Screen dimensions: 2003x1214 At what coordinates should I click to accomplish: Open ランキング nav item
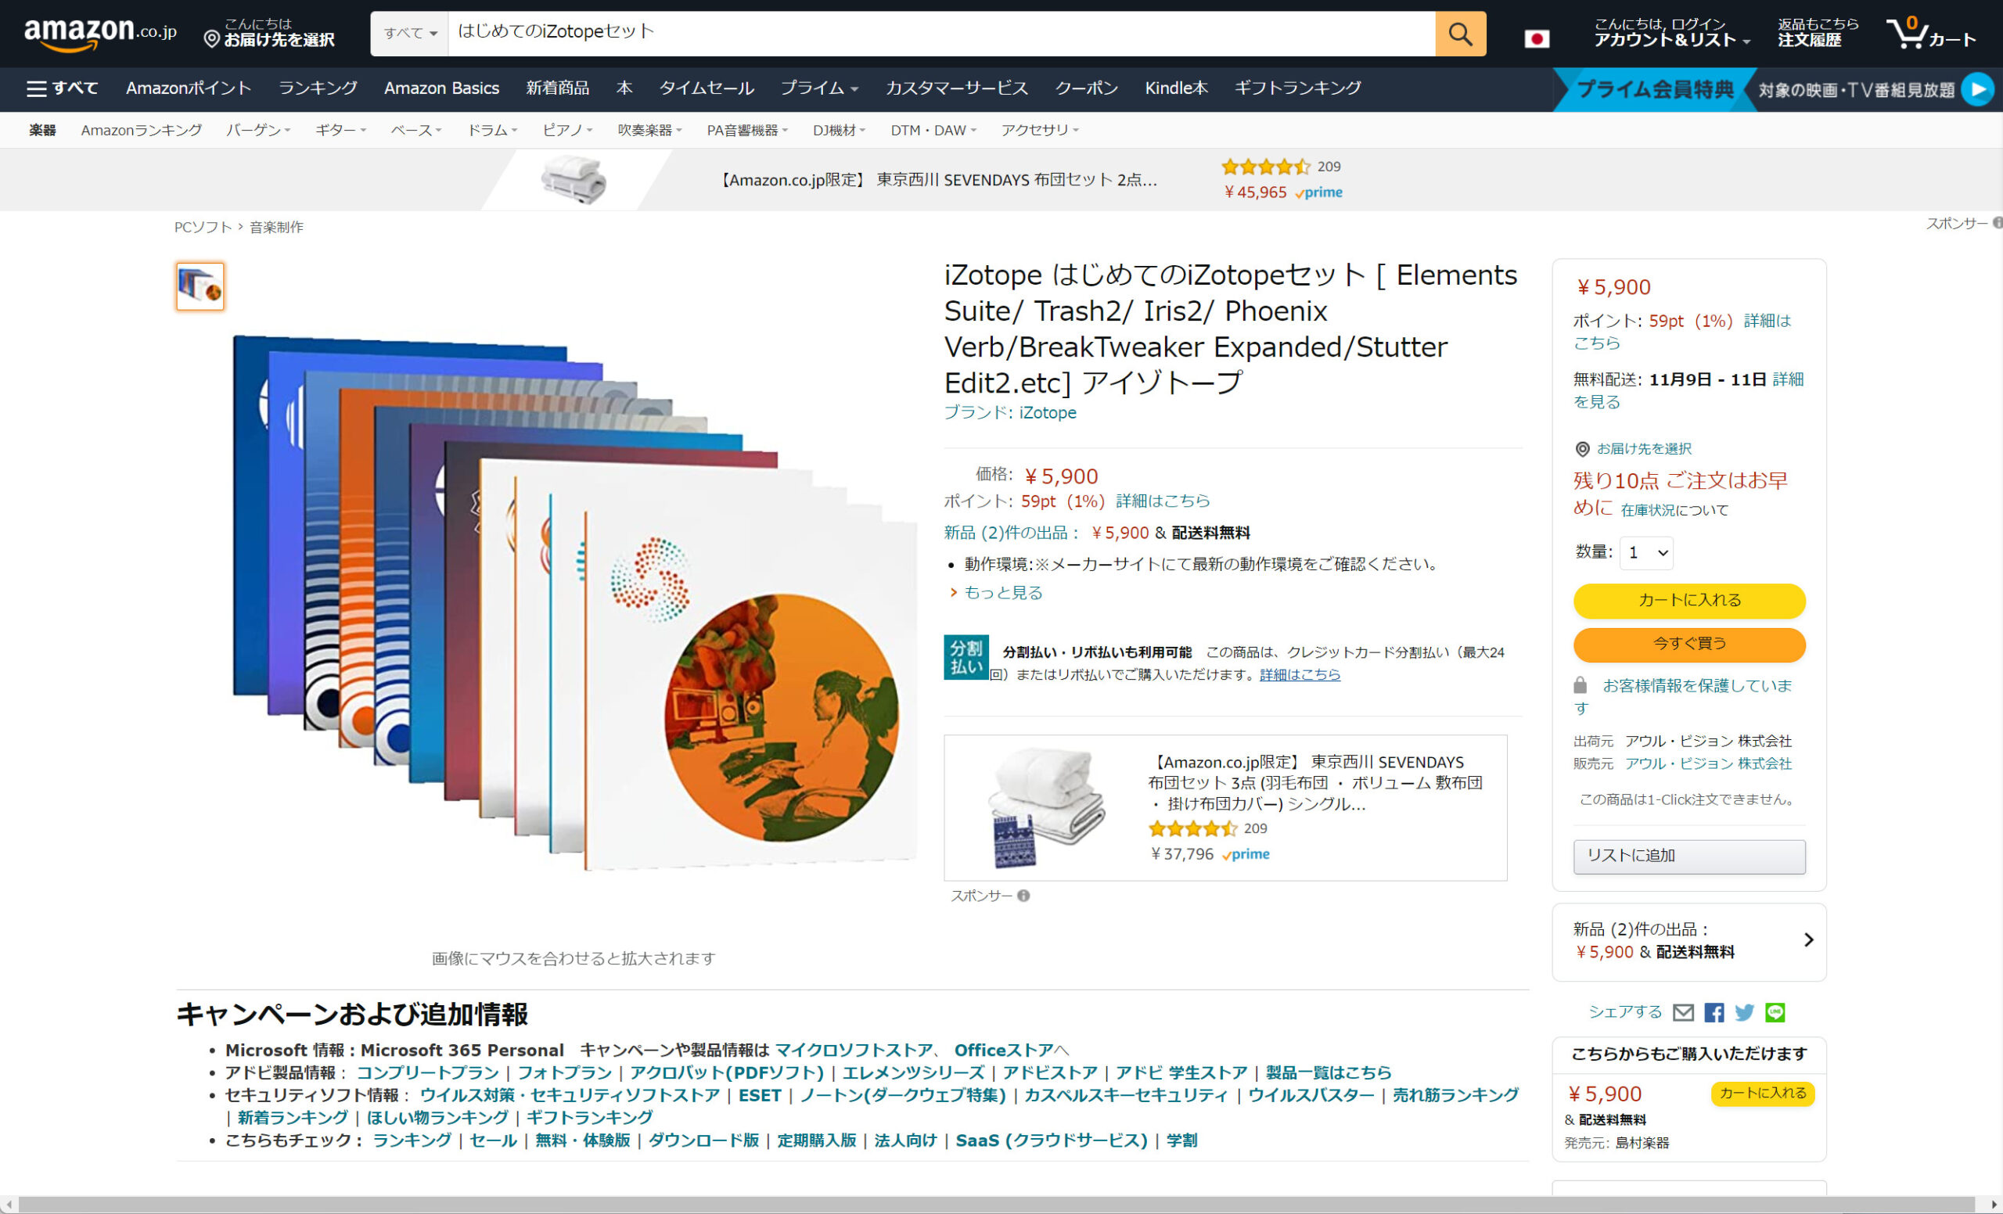click(317, 88)
